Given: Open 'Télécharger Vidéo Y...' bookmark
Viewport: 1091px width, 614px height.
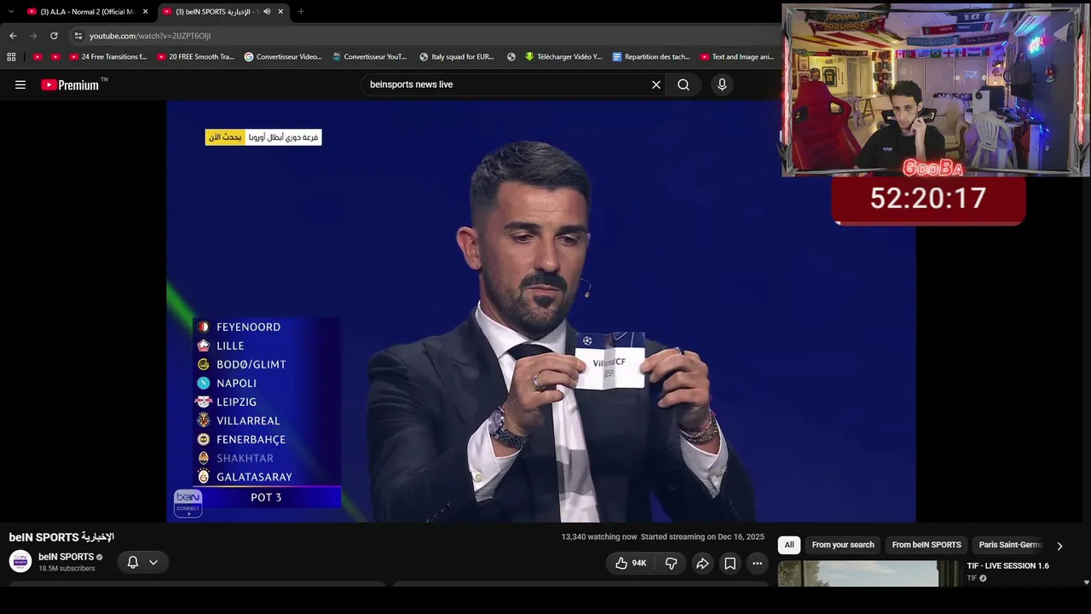Looking at the screenshot, I should 563,57.
